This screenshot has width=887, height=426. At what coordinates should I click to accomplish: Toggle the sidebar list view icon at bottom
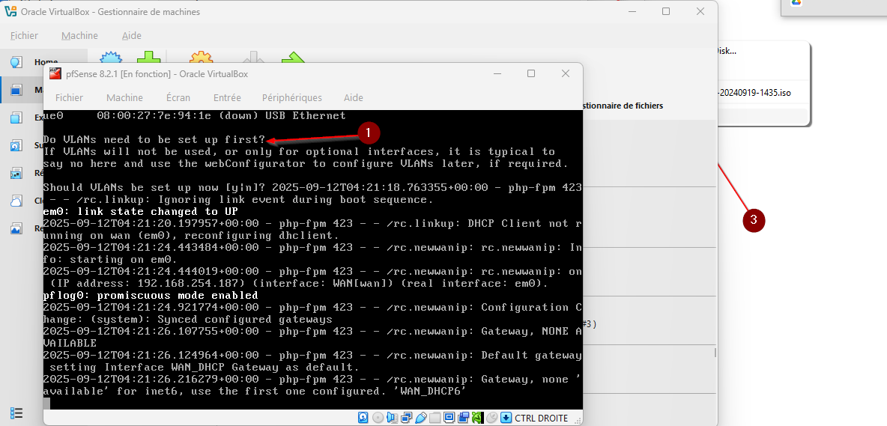coord(16,413)
